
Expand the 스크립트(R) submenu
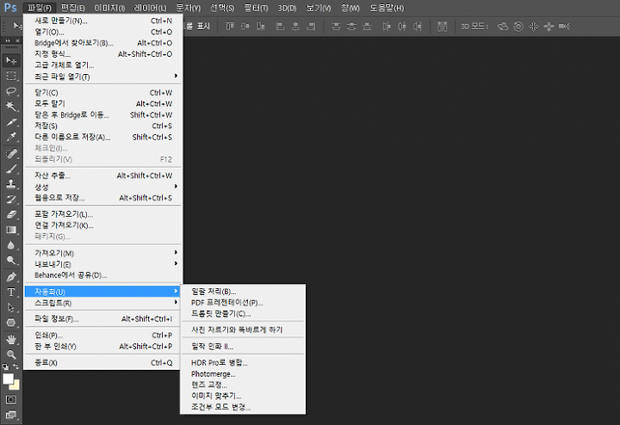[x=102, y=303]
